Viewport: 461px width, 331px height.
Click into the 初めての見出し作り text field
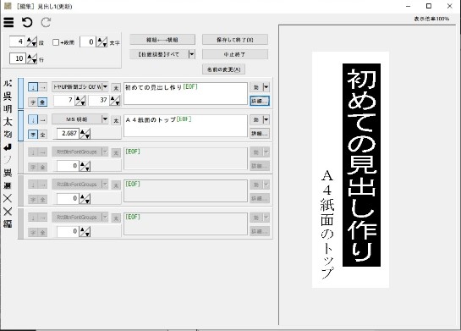185,94
